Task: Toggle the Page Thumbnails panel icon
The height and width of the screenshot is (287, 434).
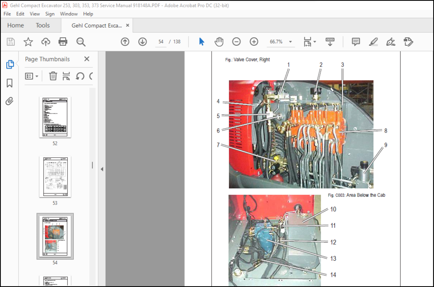Action: pyautogui.click(x=10, y=64)
